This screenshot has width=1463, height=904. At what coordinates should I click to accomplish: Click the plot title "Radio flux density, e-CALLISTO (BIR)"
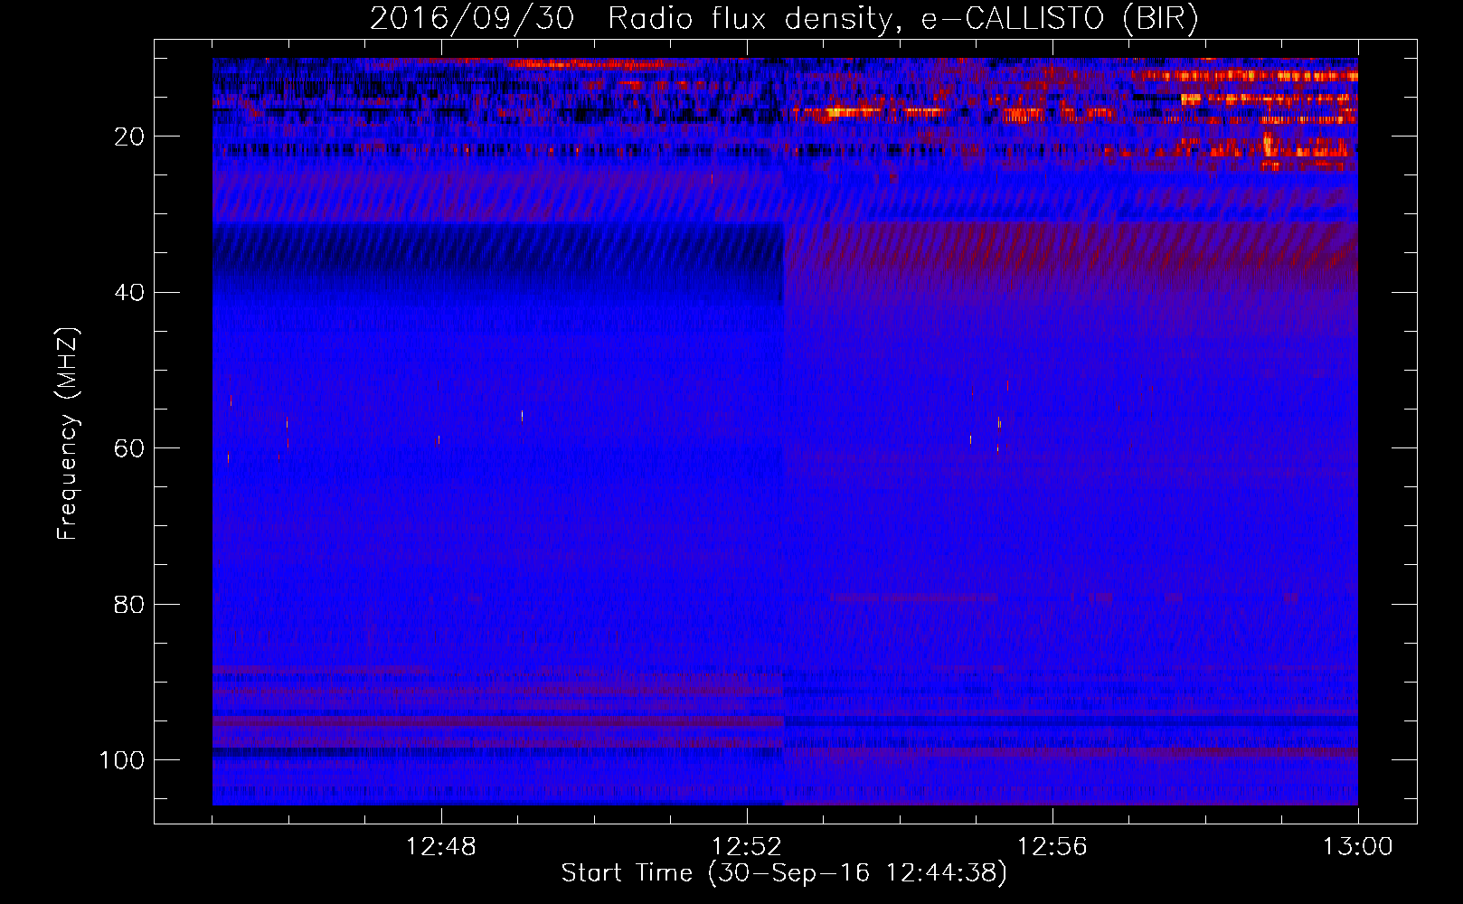tap(903, 18)
